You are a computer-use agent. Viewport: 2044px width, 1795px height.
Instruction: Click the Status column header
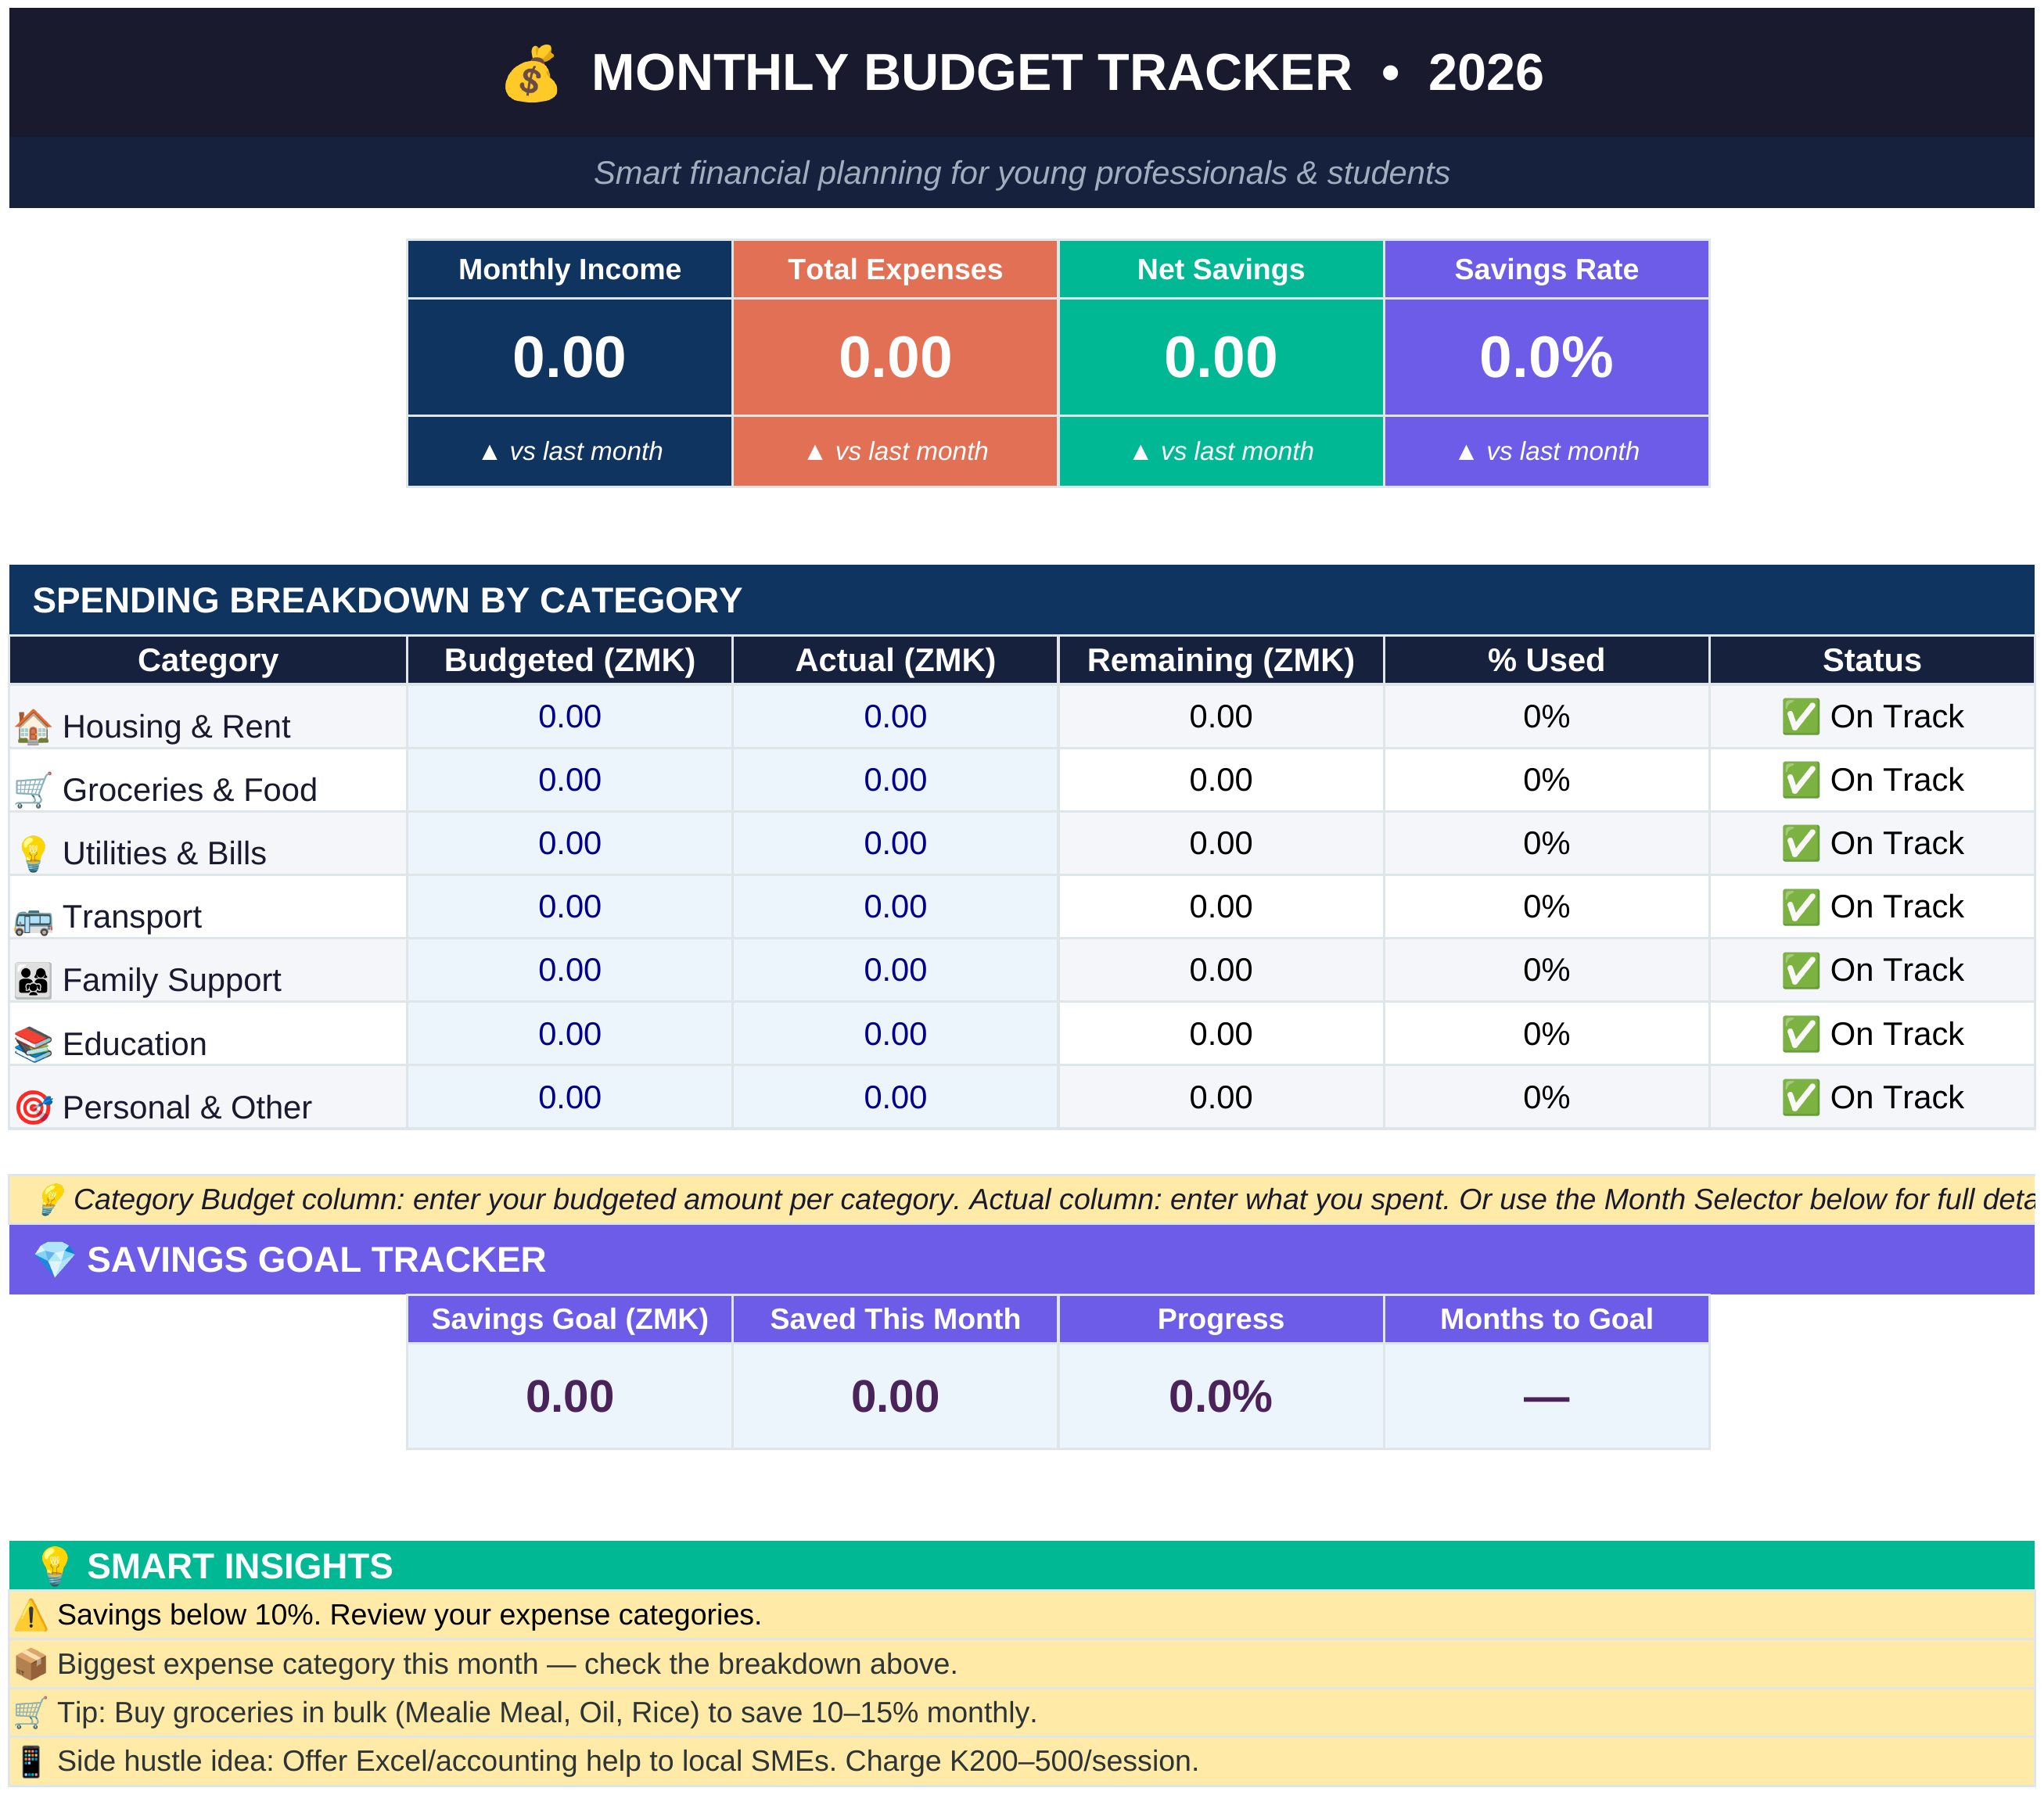(1871, 660)
